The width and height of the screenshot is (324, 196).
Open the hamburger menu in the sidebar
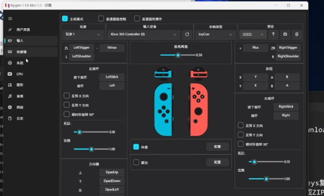(10, 19)
